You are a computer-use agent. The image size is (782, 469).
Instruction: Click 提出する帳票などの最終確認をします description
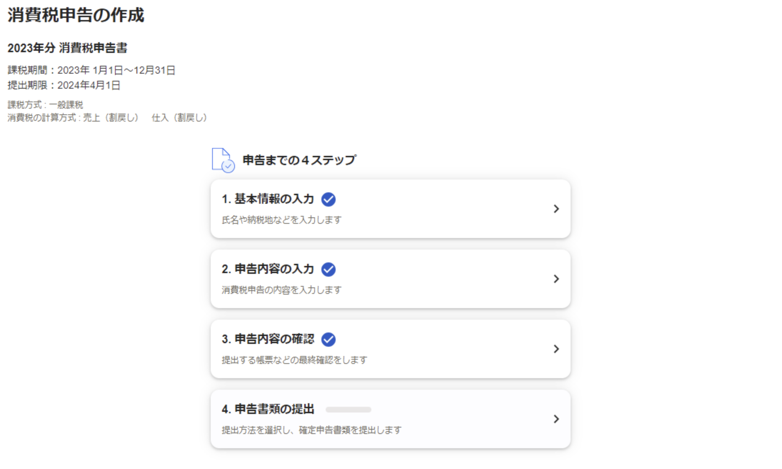coord(294,360)
